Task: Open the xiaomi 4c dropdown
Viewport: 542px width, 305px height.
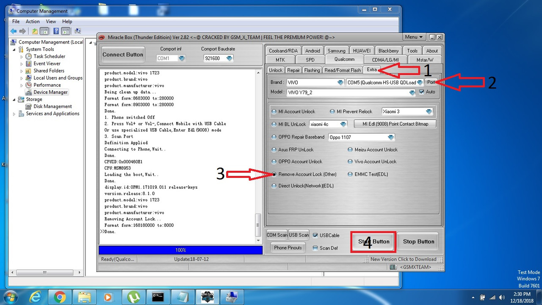Action: tap(343, 125)
